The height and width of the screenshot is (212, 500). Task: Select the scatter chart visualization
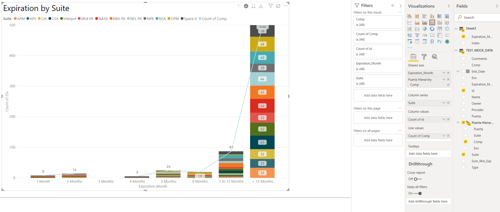(x=417, y=29)
